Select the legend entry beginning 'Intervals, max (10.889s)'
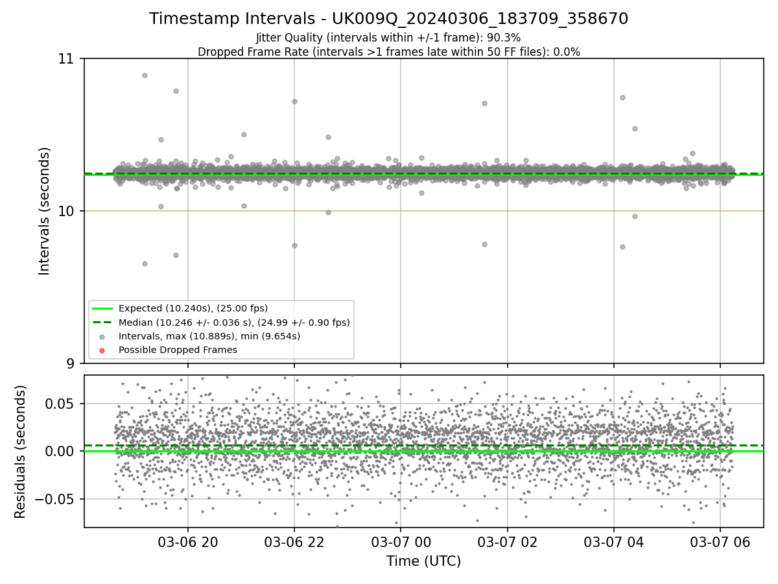This screenshot has width=778, height=584. (209, 336)
